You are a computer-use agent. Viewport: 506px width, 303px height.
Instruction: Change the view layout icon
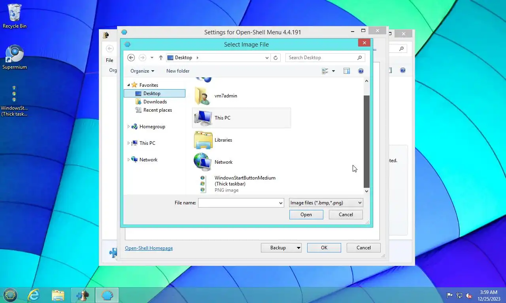(x=325, y=71)
